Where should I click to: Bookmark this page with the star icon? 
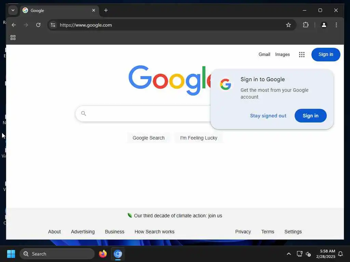coord(288,25)
